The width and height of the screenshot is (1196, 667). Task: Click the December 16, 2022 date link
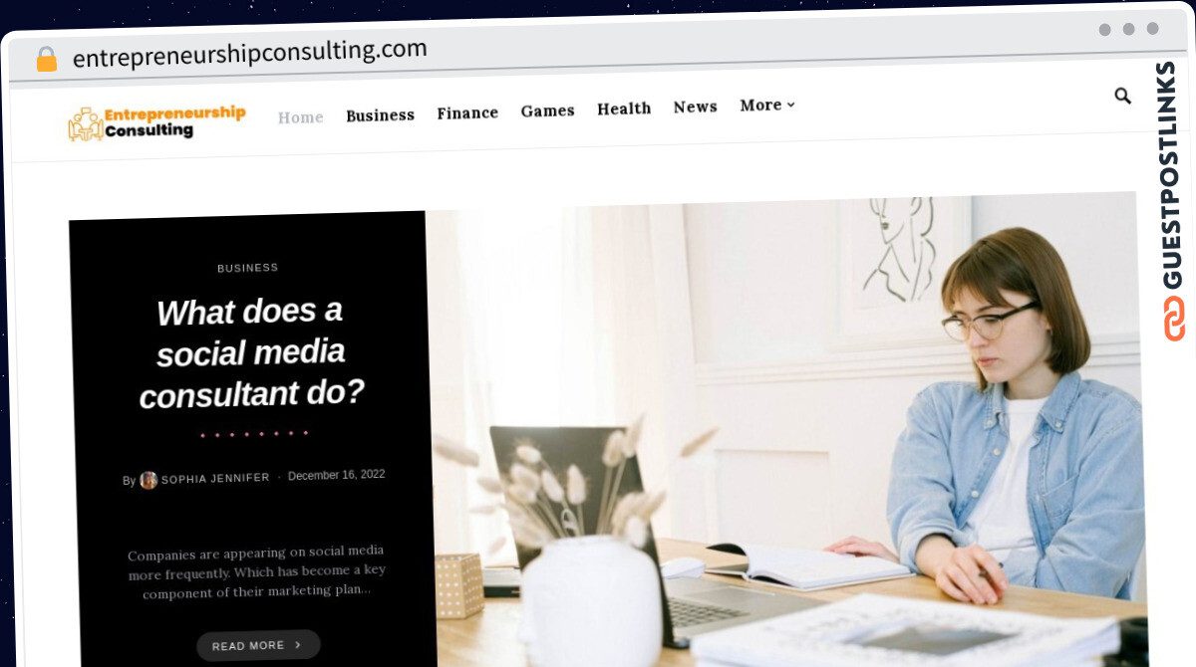(336, 475)
